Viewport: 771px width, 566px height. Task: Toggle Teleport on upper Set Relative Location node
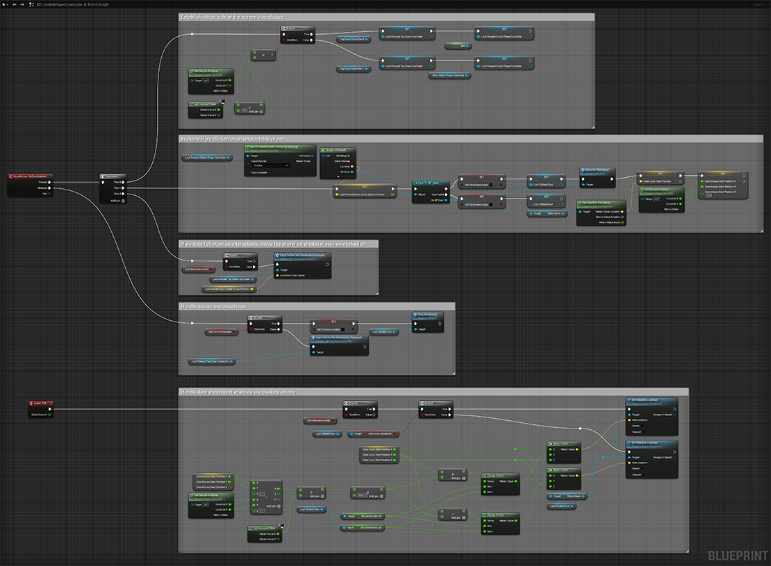645,432
